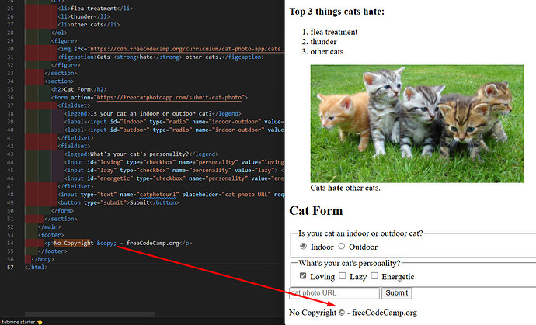
Task: Click the indoor or outdoor legend text
Action: [x=360, y=233]
